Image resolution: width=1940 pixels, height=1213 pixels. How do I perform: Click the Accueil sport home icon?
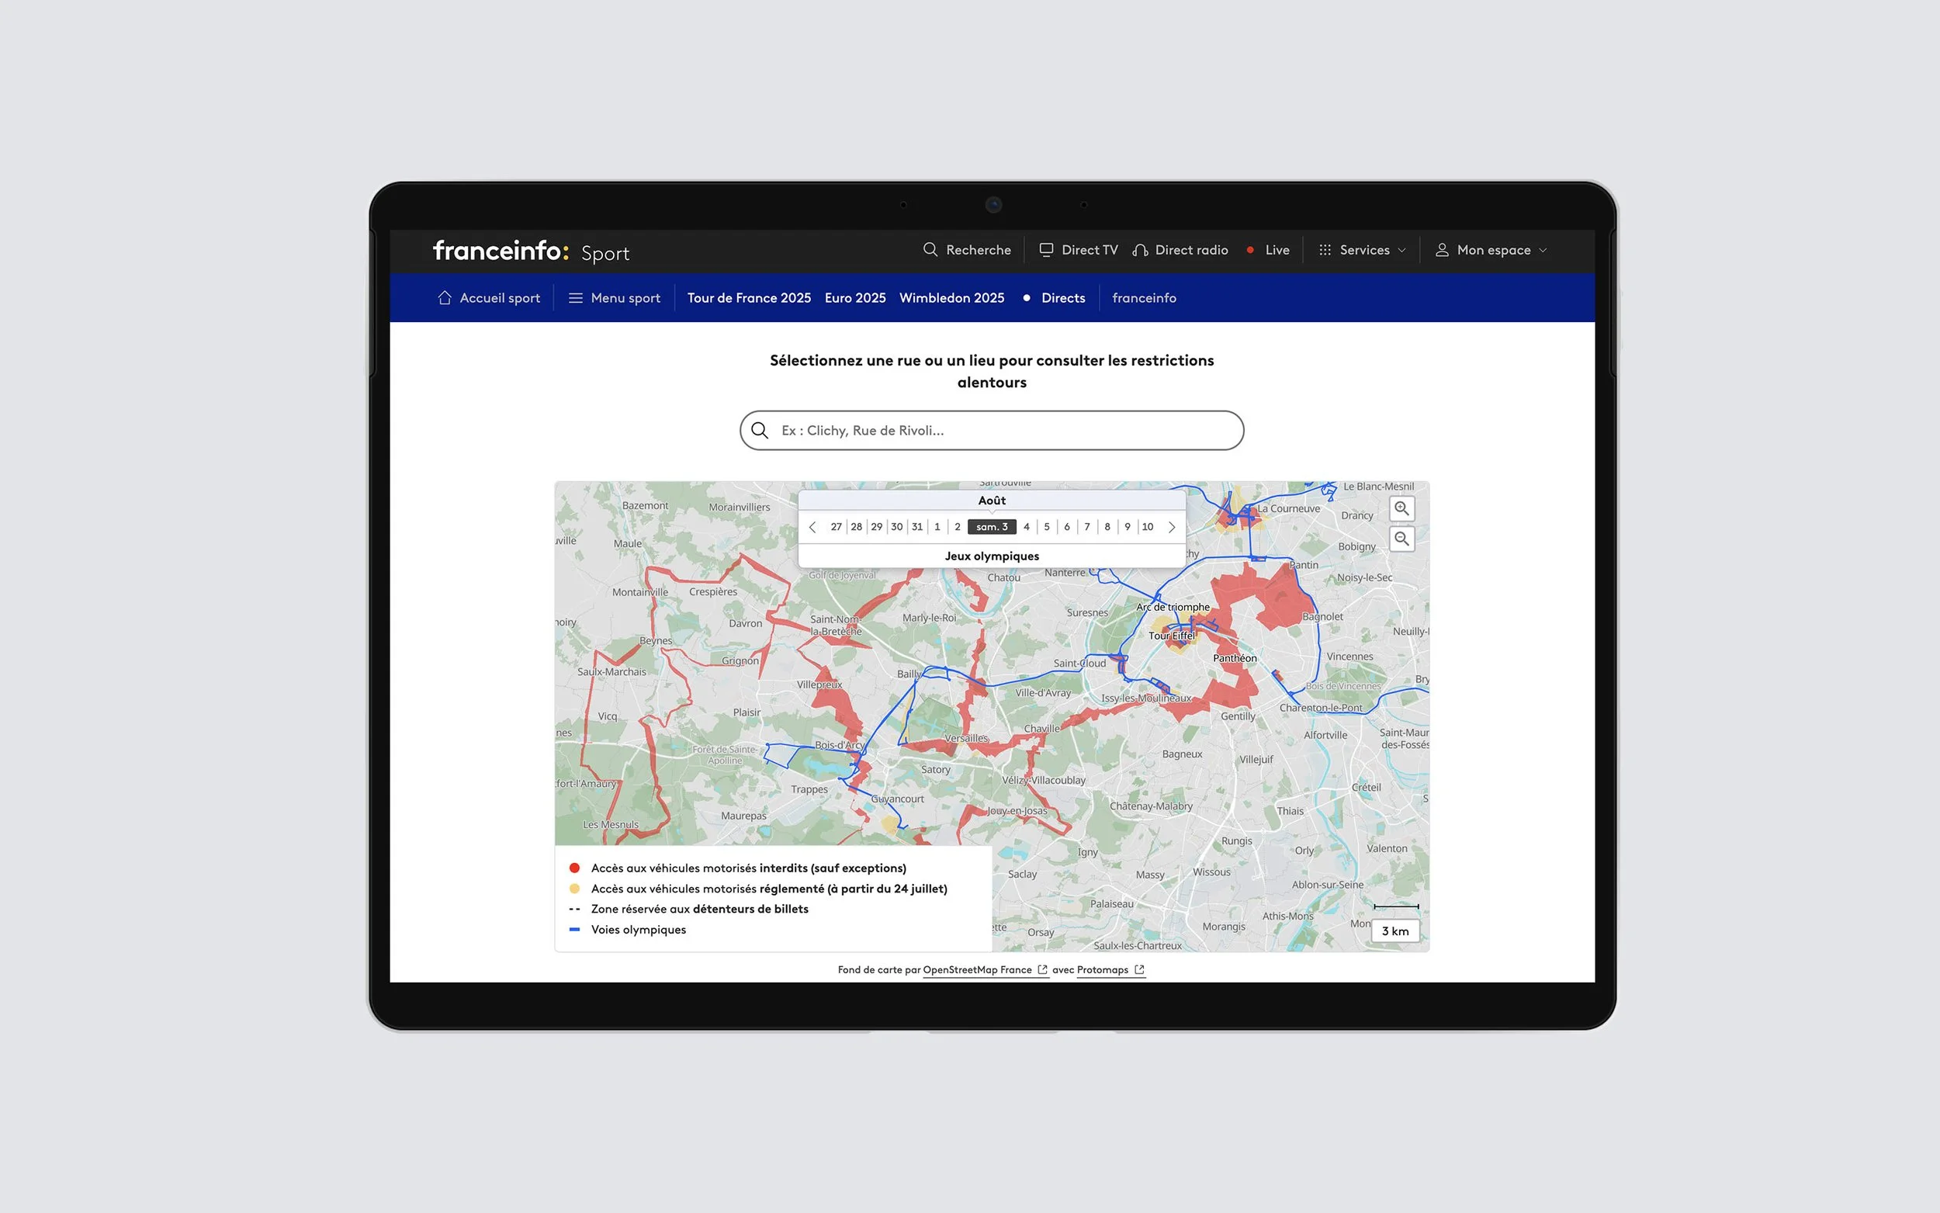point(445,298)
